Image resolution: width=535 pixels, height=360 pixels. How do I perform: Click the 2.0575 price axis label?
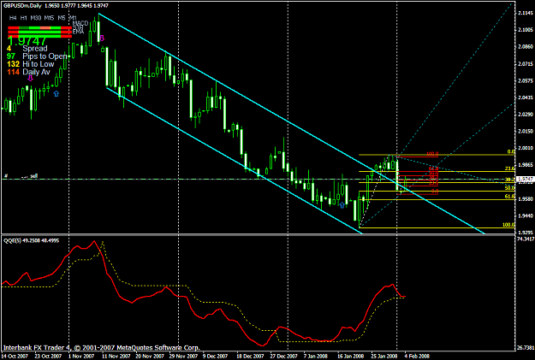[x=526, y=80]
